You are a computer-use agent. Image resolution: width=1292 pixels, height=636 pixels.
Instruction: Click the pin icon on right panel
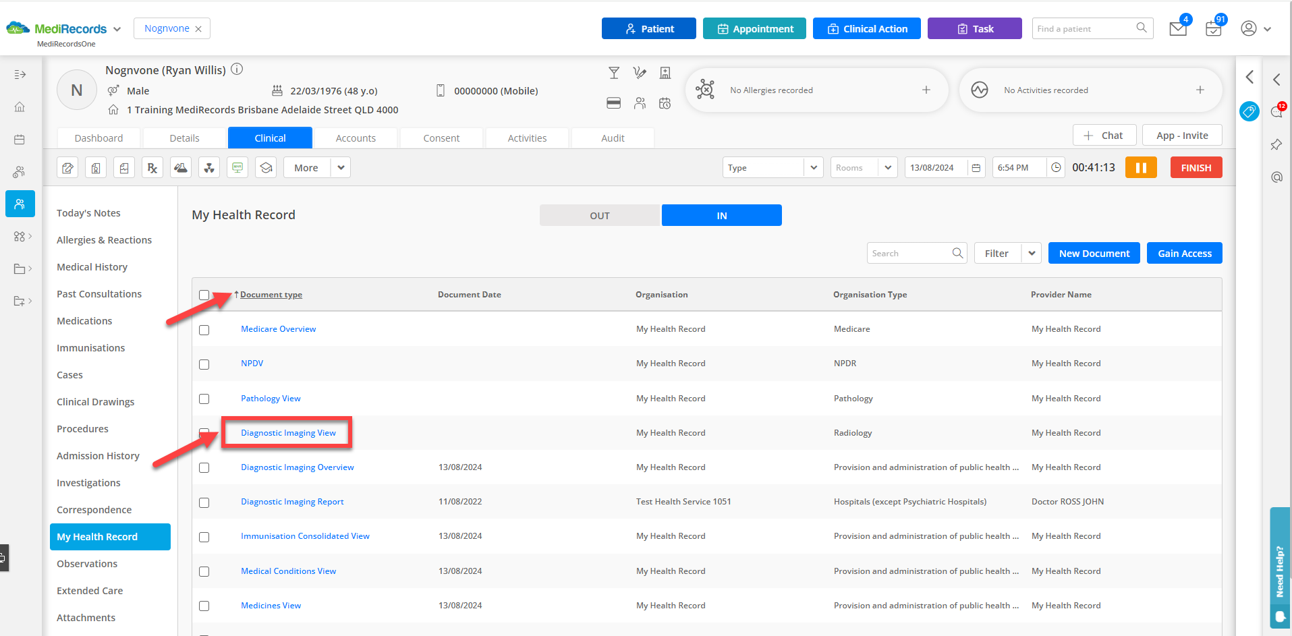click(x=1276, y=144)
